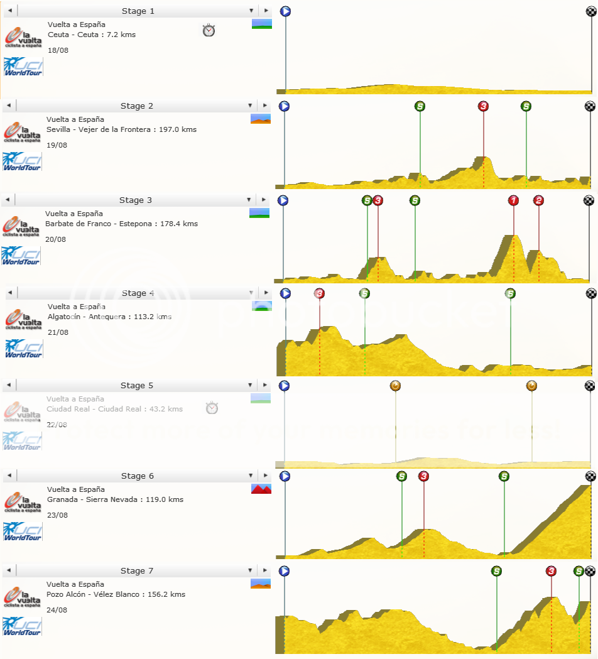Image resolution: width=598 pixels, height=659 pixels.
Task: Click the green sprint marker on the Stage 6 profile
Action: pyautogui.click(x=400, y=477)
